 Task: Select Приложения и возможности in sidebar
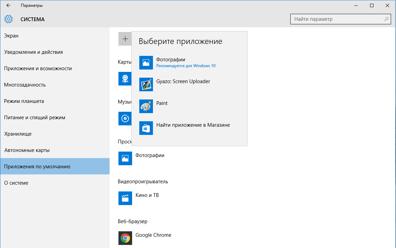[38, 68]
